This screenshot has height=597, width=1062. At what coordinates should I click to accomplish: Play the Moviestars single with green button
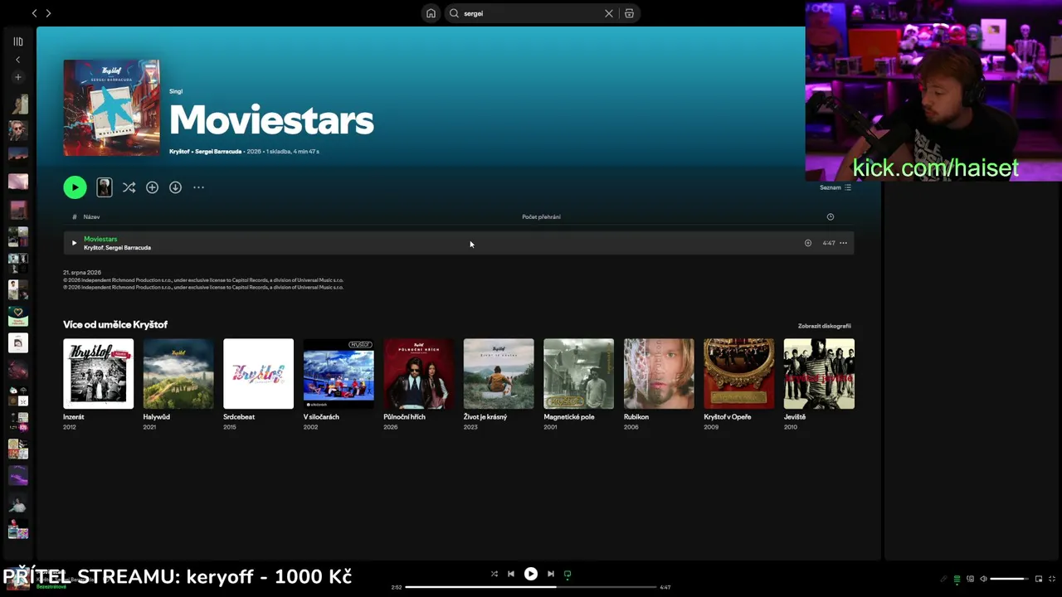coord(75,187)
